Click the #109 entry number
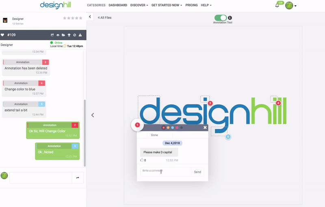 11,35
